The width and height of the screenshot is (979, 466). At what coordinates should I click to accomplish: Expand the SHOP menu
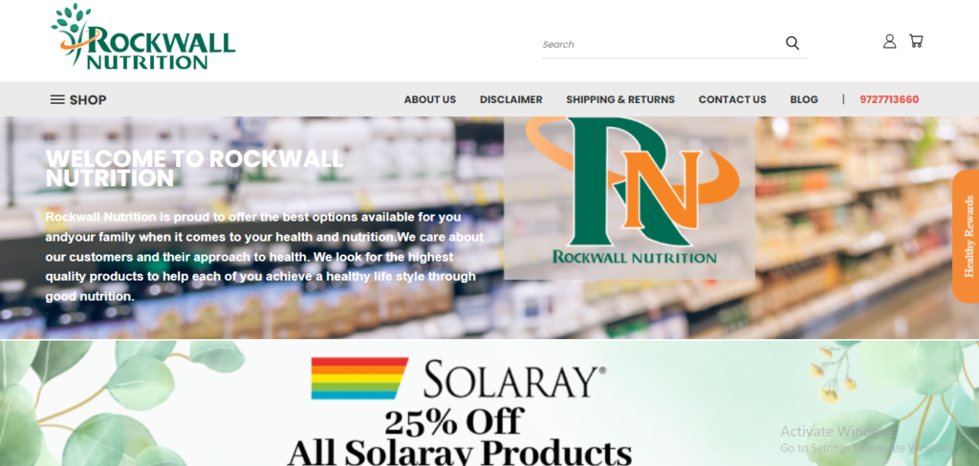coord(78,100)
